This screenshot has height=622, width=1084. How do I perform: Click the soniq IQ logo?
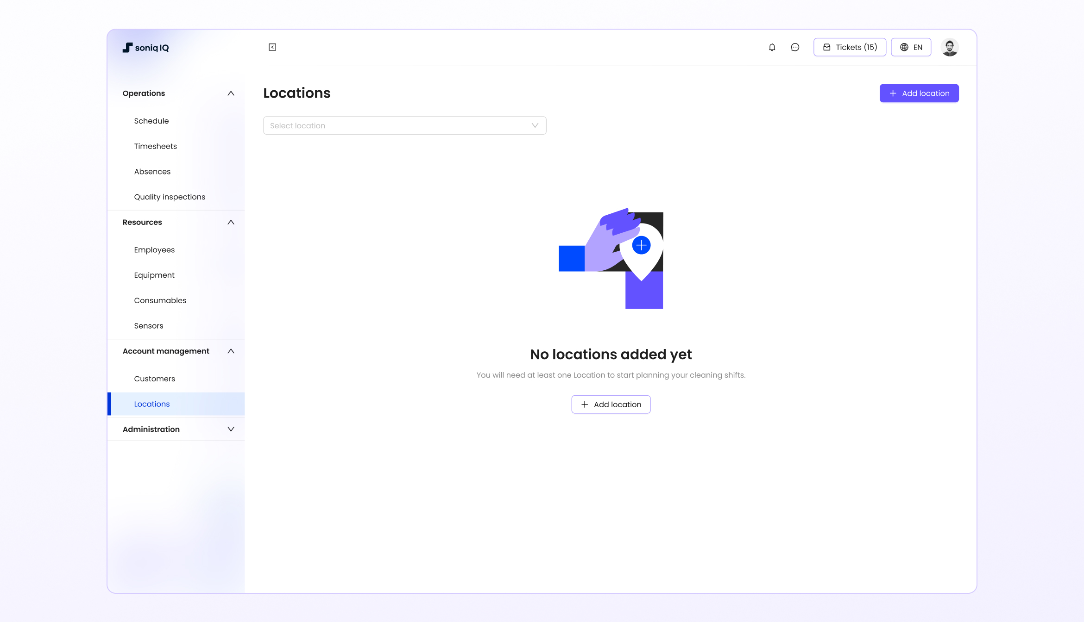(146, 48)
